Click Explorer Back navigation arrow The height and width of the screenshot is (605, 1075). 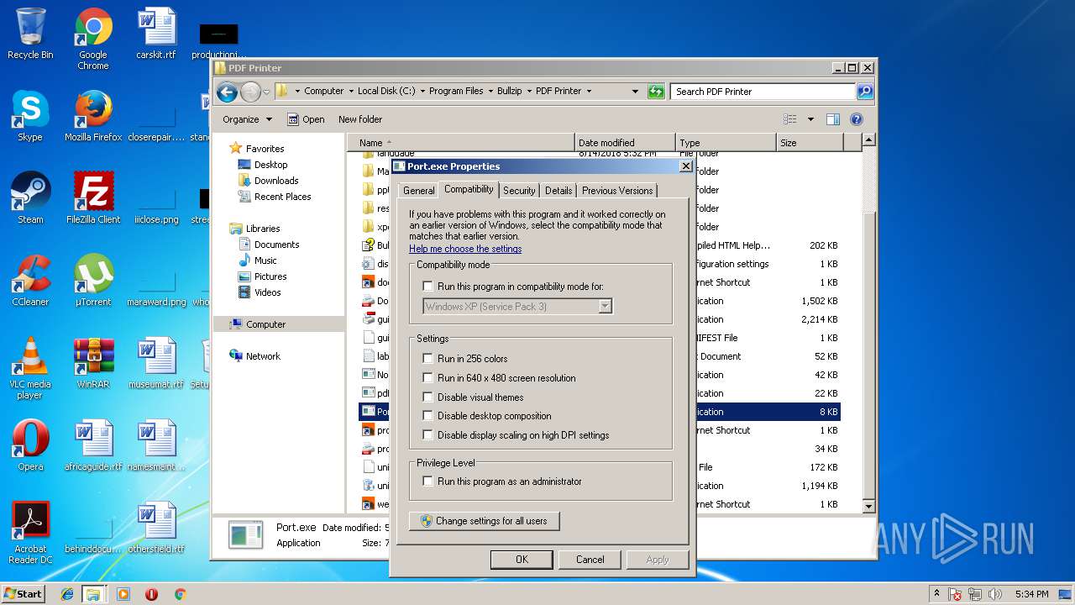click(x=227, y=92)
